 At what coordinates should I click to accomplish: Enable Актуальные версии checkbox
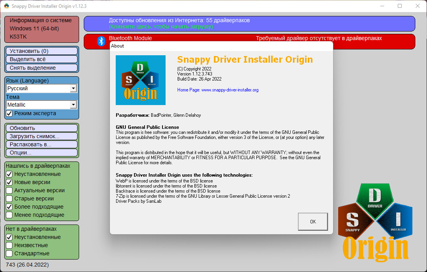point(9,190)
